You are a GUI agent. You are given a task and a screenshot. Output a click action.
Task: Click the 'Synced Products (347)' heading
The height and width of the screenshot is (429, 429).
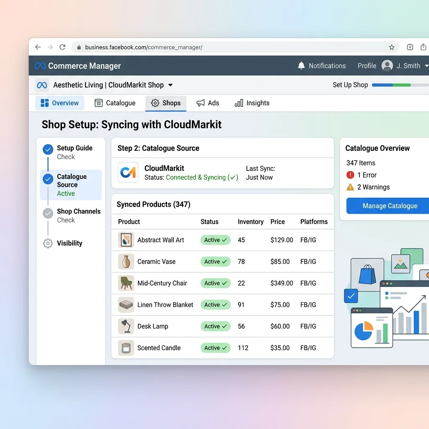(x=153, y=204)
